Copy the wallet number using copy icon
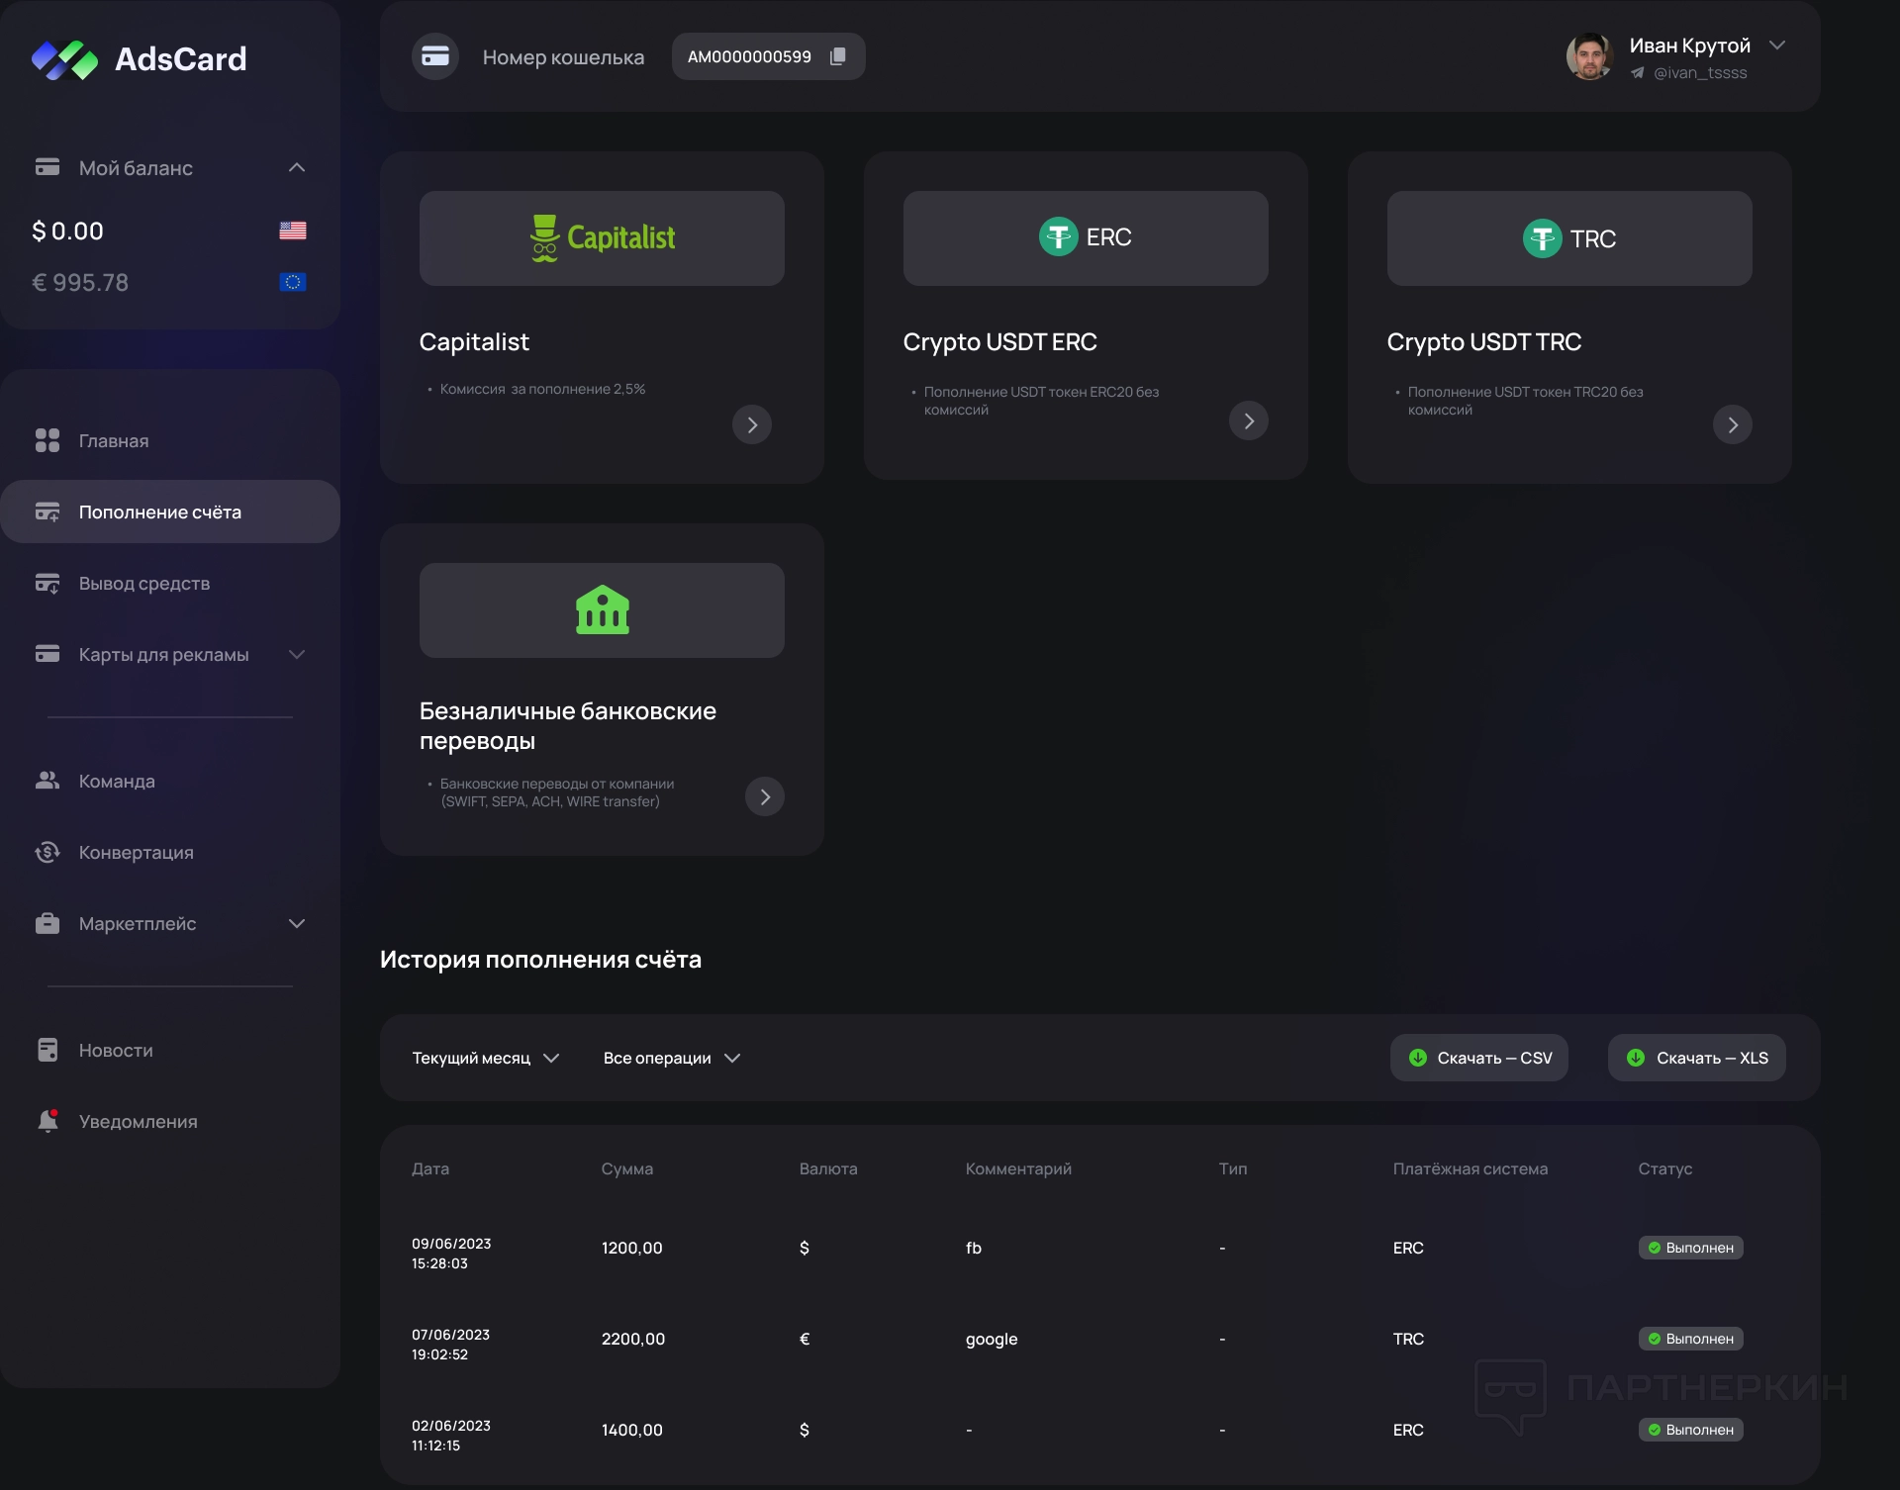Viewport: 1900px width, 1490px height. [837, 56]
